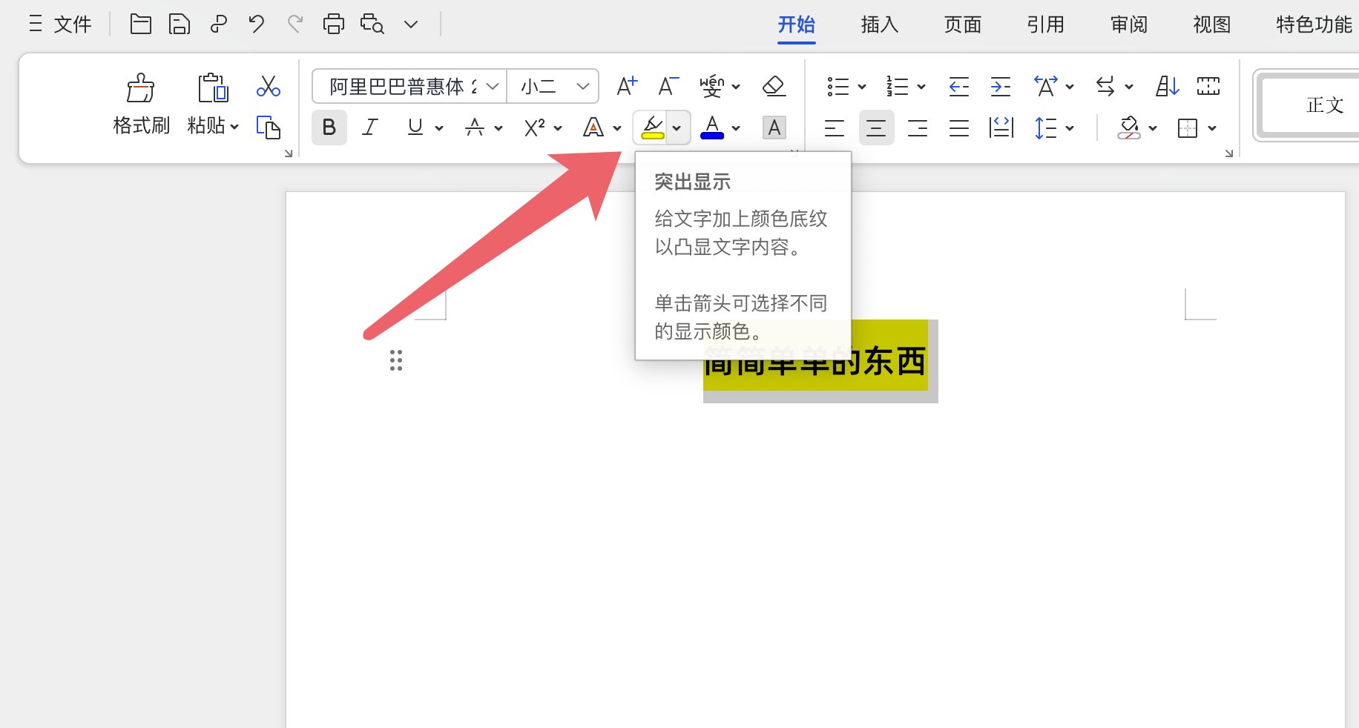Switch to the 插入 ribbon tab
Image resolution: width=1359 pixels, height=728 pixels.
(878, 24)
